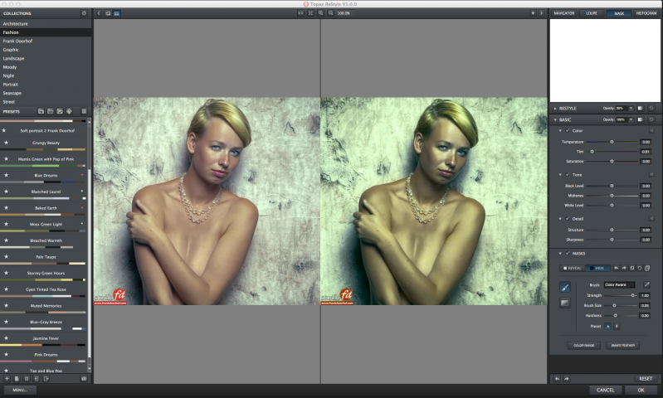The height and width of the screenshot is (398, 663).
Task: Click the first Presets filter icon
Action: point(41,112)
